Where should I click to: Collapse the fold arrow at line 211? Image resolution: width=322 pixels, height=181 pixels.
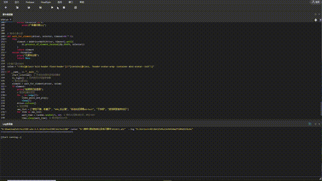pos(6,42)
